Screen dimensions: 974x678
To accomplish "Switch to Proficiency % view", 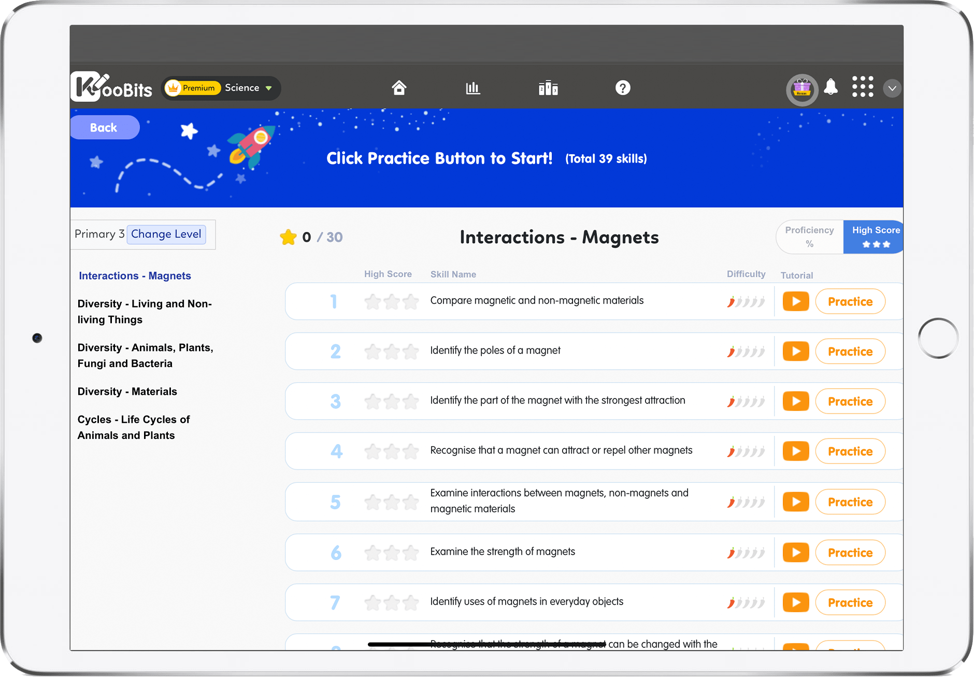I will point(810,237).
